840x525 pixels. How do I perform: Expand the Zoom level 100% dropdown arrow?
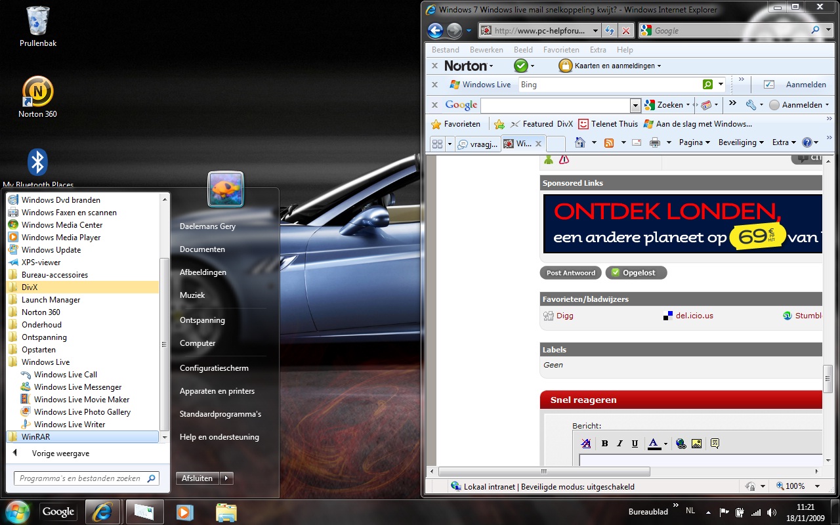tap(817, 486)
